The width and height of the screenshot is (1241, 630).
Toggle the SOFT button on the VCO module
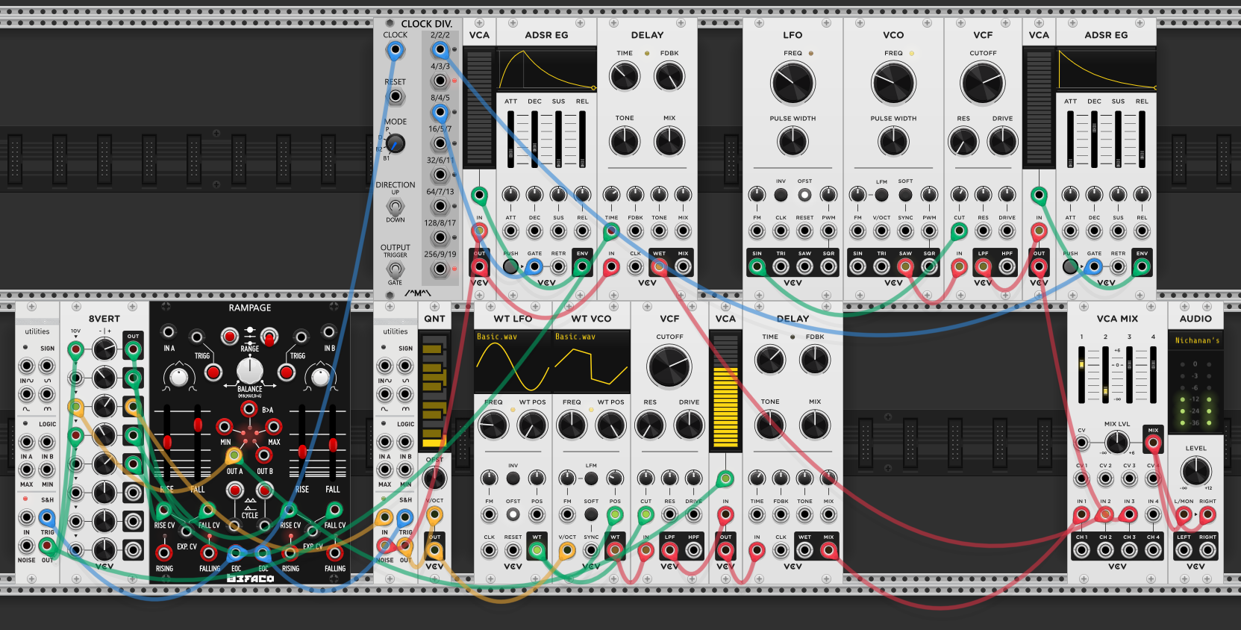click(905, 195)
